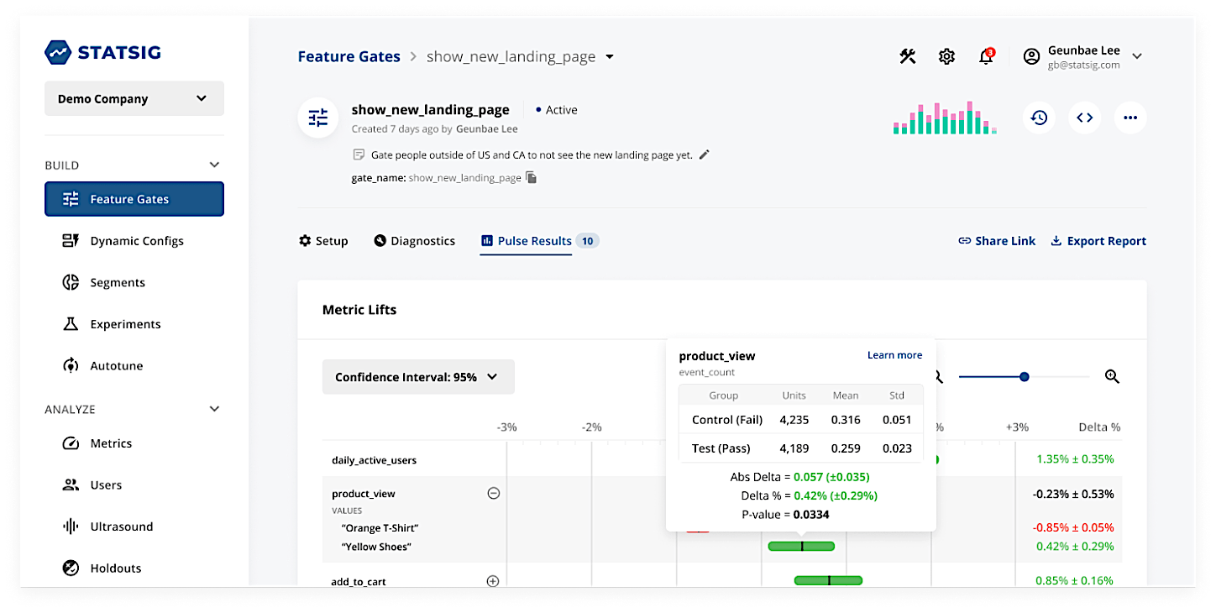Click the Ultrasound waveform icon

point(71,527)
